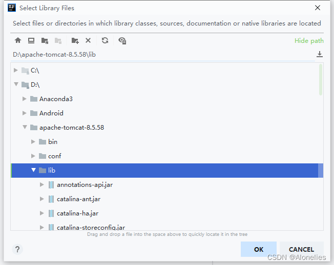The image size is (334, 265).
Task: Open path history download-arrow icon
Action: click(319, 54)
